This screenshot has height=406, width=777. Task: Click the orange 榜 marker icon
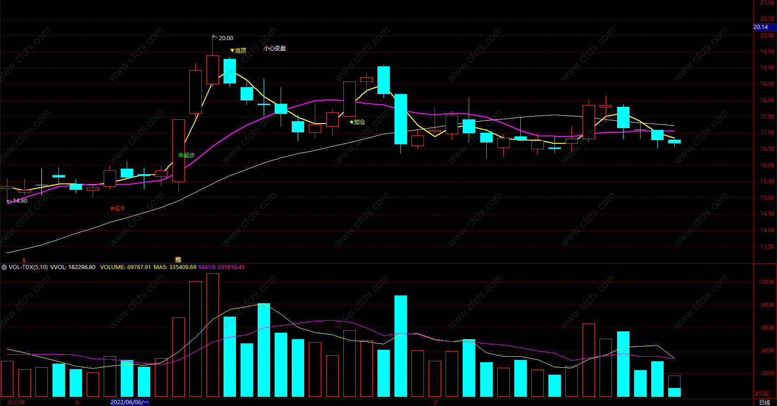coord(178,260)
